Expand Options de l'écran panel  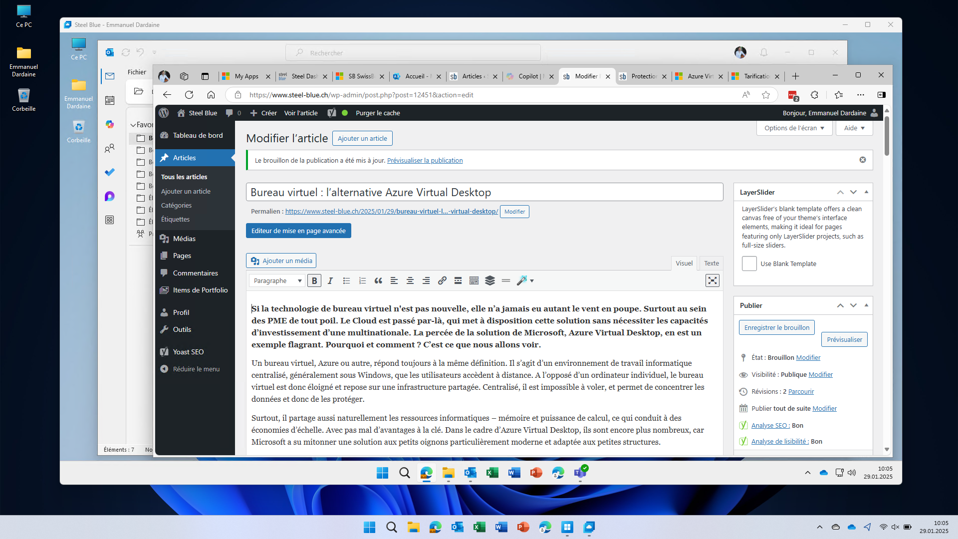tap(794, 128)
